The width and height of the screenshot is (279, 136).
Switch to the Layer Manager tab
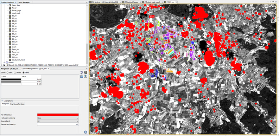[x=24, y=2]
